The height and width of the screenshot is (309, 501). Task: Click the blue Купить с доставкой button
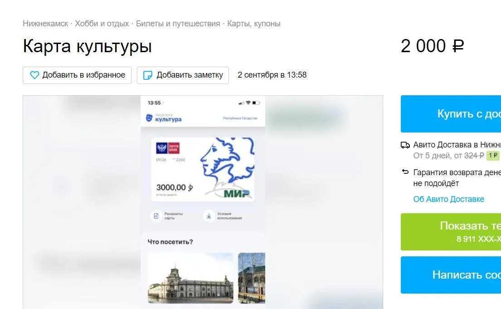tap(451, 114)
